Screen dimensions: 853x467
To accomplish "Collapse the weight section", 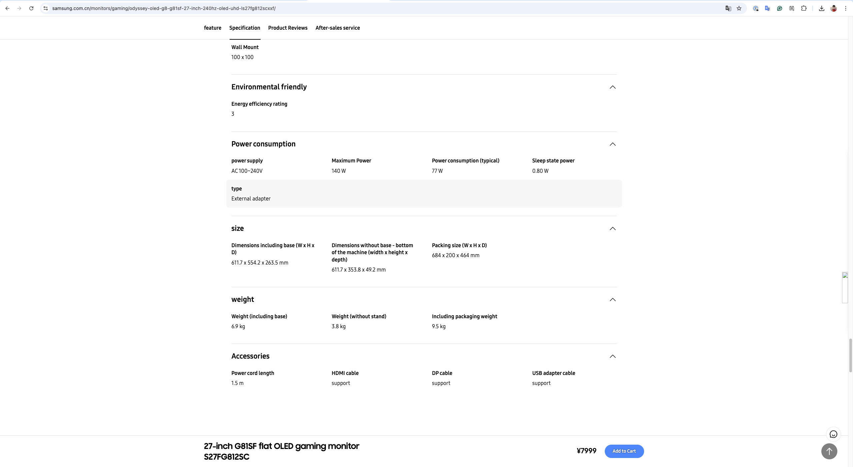I will pos(612,300).
